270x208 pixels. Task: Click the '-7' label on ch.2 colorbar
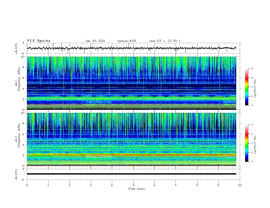coord(252,162)
